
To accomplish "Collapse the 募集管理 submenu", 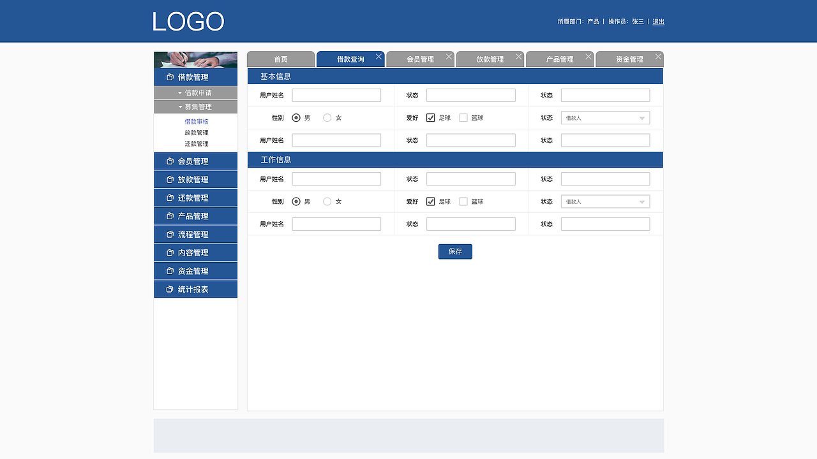I will (x=195, y=107).
